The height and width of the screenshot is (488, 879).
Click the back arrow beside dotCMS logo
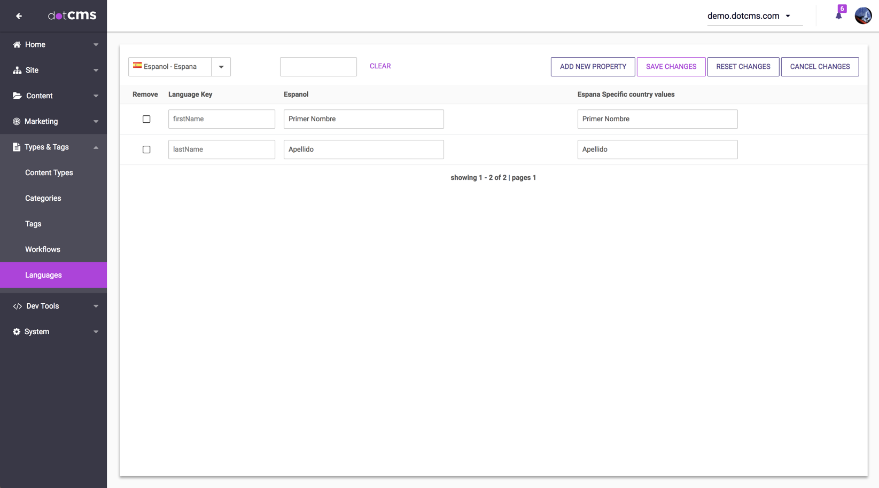pyautogui.click(x=19, y=16)
